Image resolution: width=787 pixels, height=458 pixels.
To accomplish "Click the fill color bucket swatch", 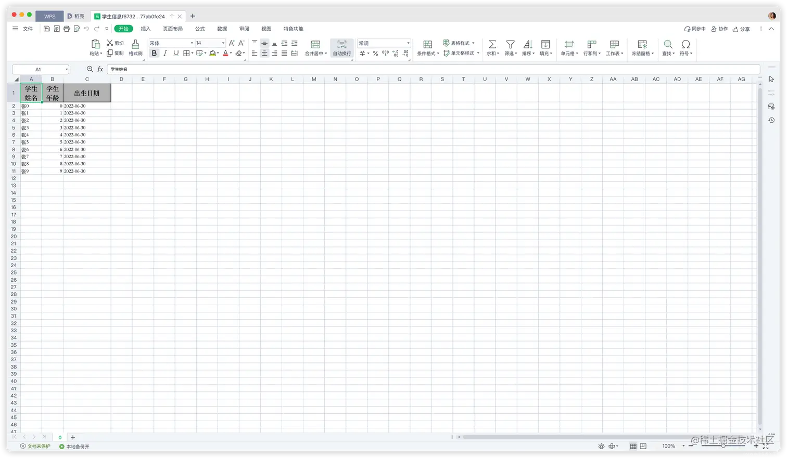I will tap(212, 53).
